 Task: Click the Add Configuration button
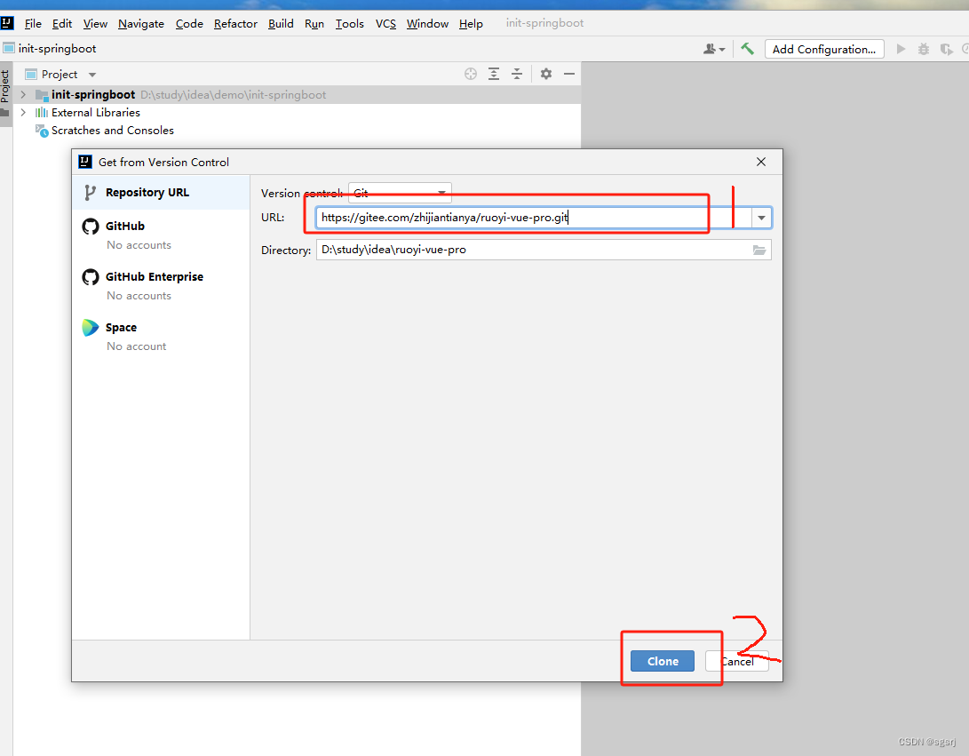(823, 49)
